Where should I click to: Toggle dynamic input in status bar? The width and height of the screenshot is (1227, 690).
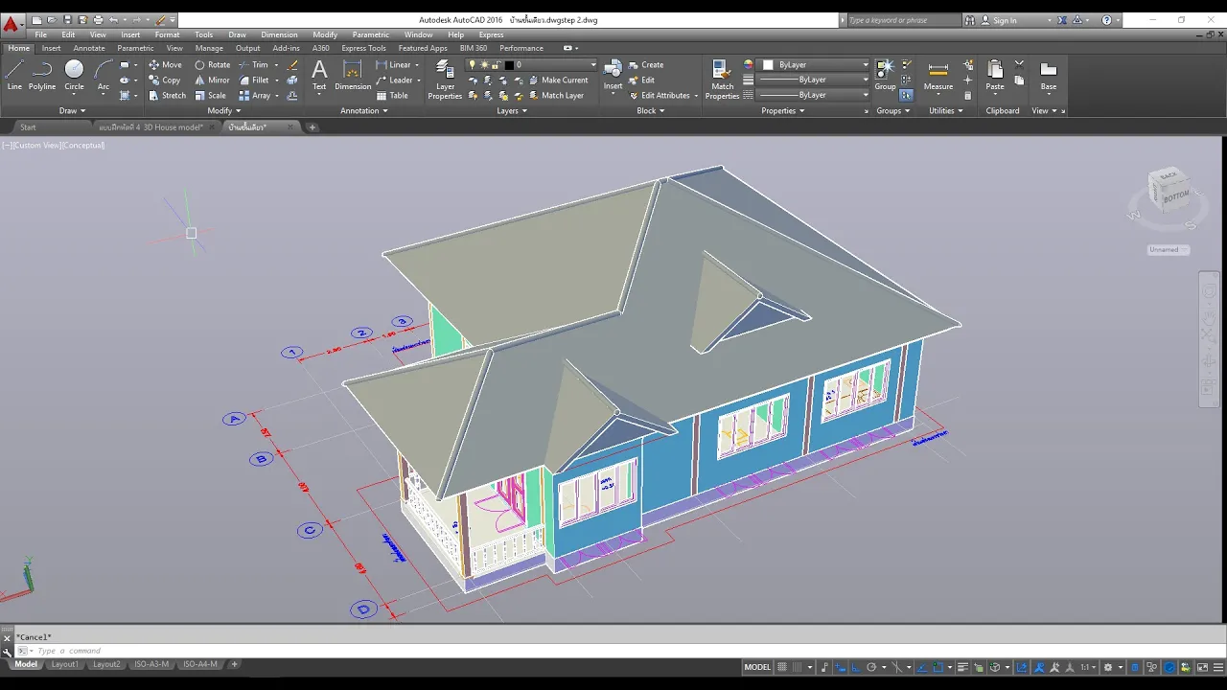[x=839, y=667]
